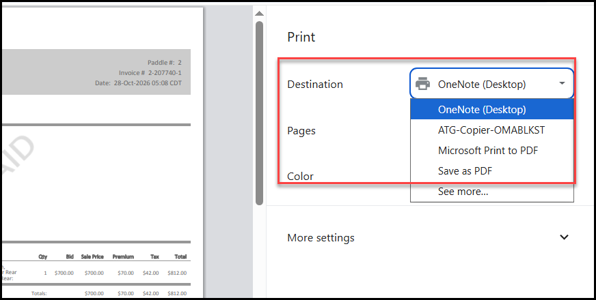The height and width of the screenshot is (300, 596).
Task: Open See more... destinations
Action: point(492,192)
